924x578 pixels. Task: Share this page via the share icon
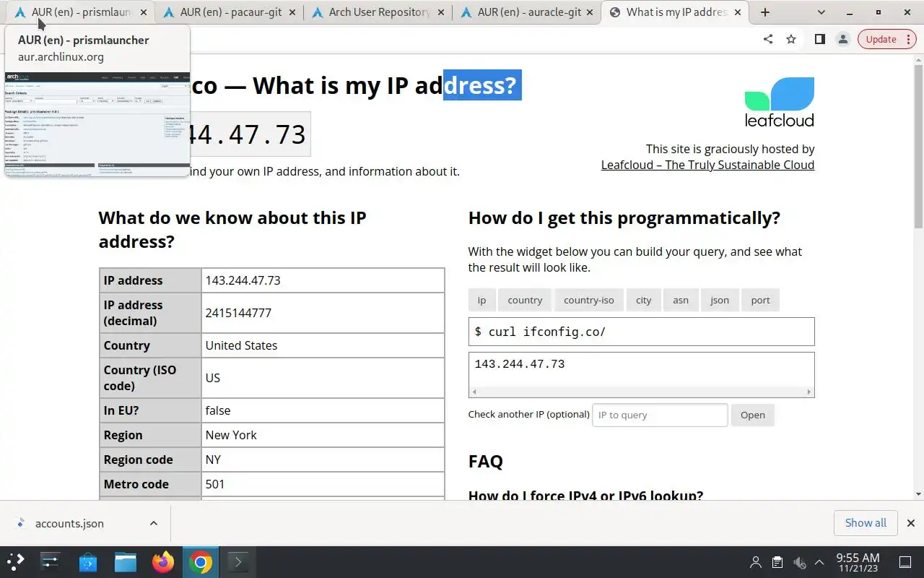(767, 39)
